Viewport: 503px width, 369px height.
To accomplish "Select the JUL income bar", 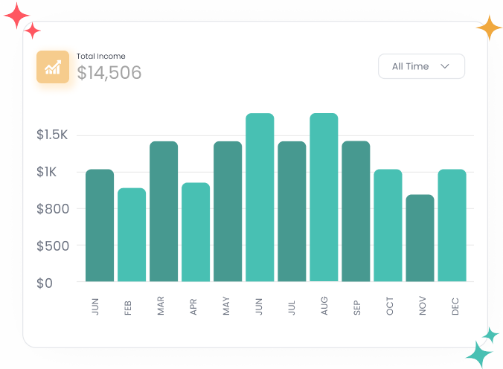I will (x=292, y=211).
